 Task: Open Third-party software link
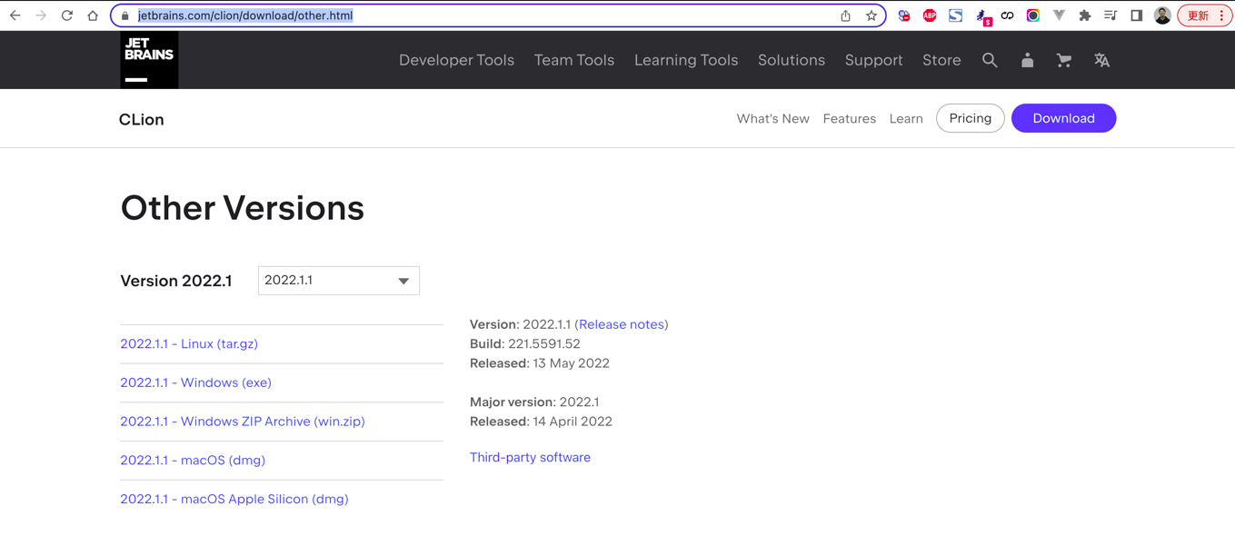pos(530,457)
